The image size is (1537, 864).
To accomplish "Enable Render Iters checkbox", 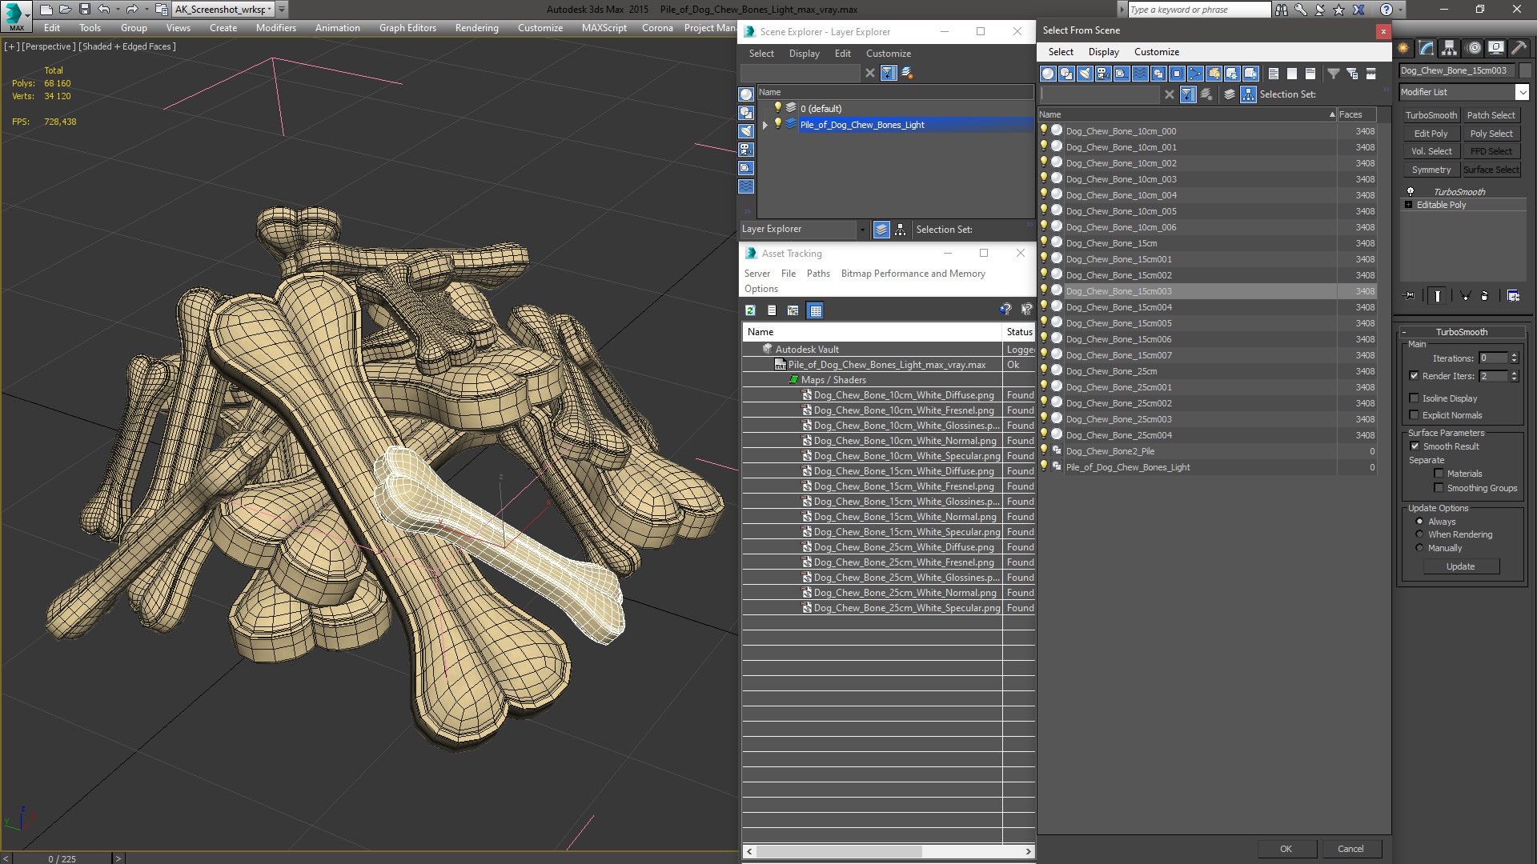I will coord(1414,376).
